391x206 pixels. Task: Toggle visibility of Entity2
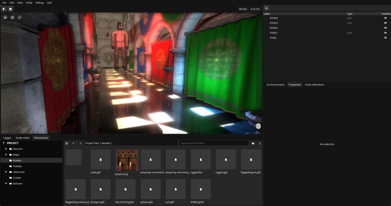385,28
